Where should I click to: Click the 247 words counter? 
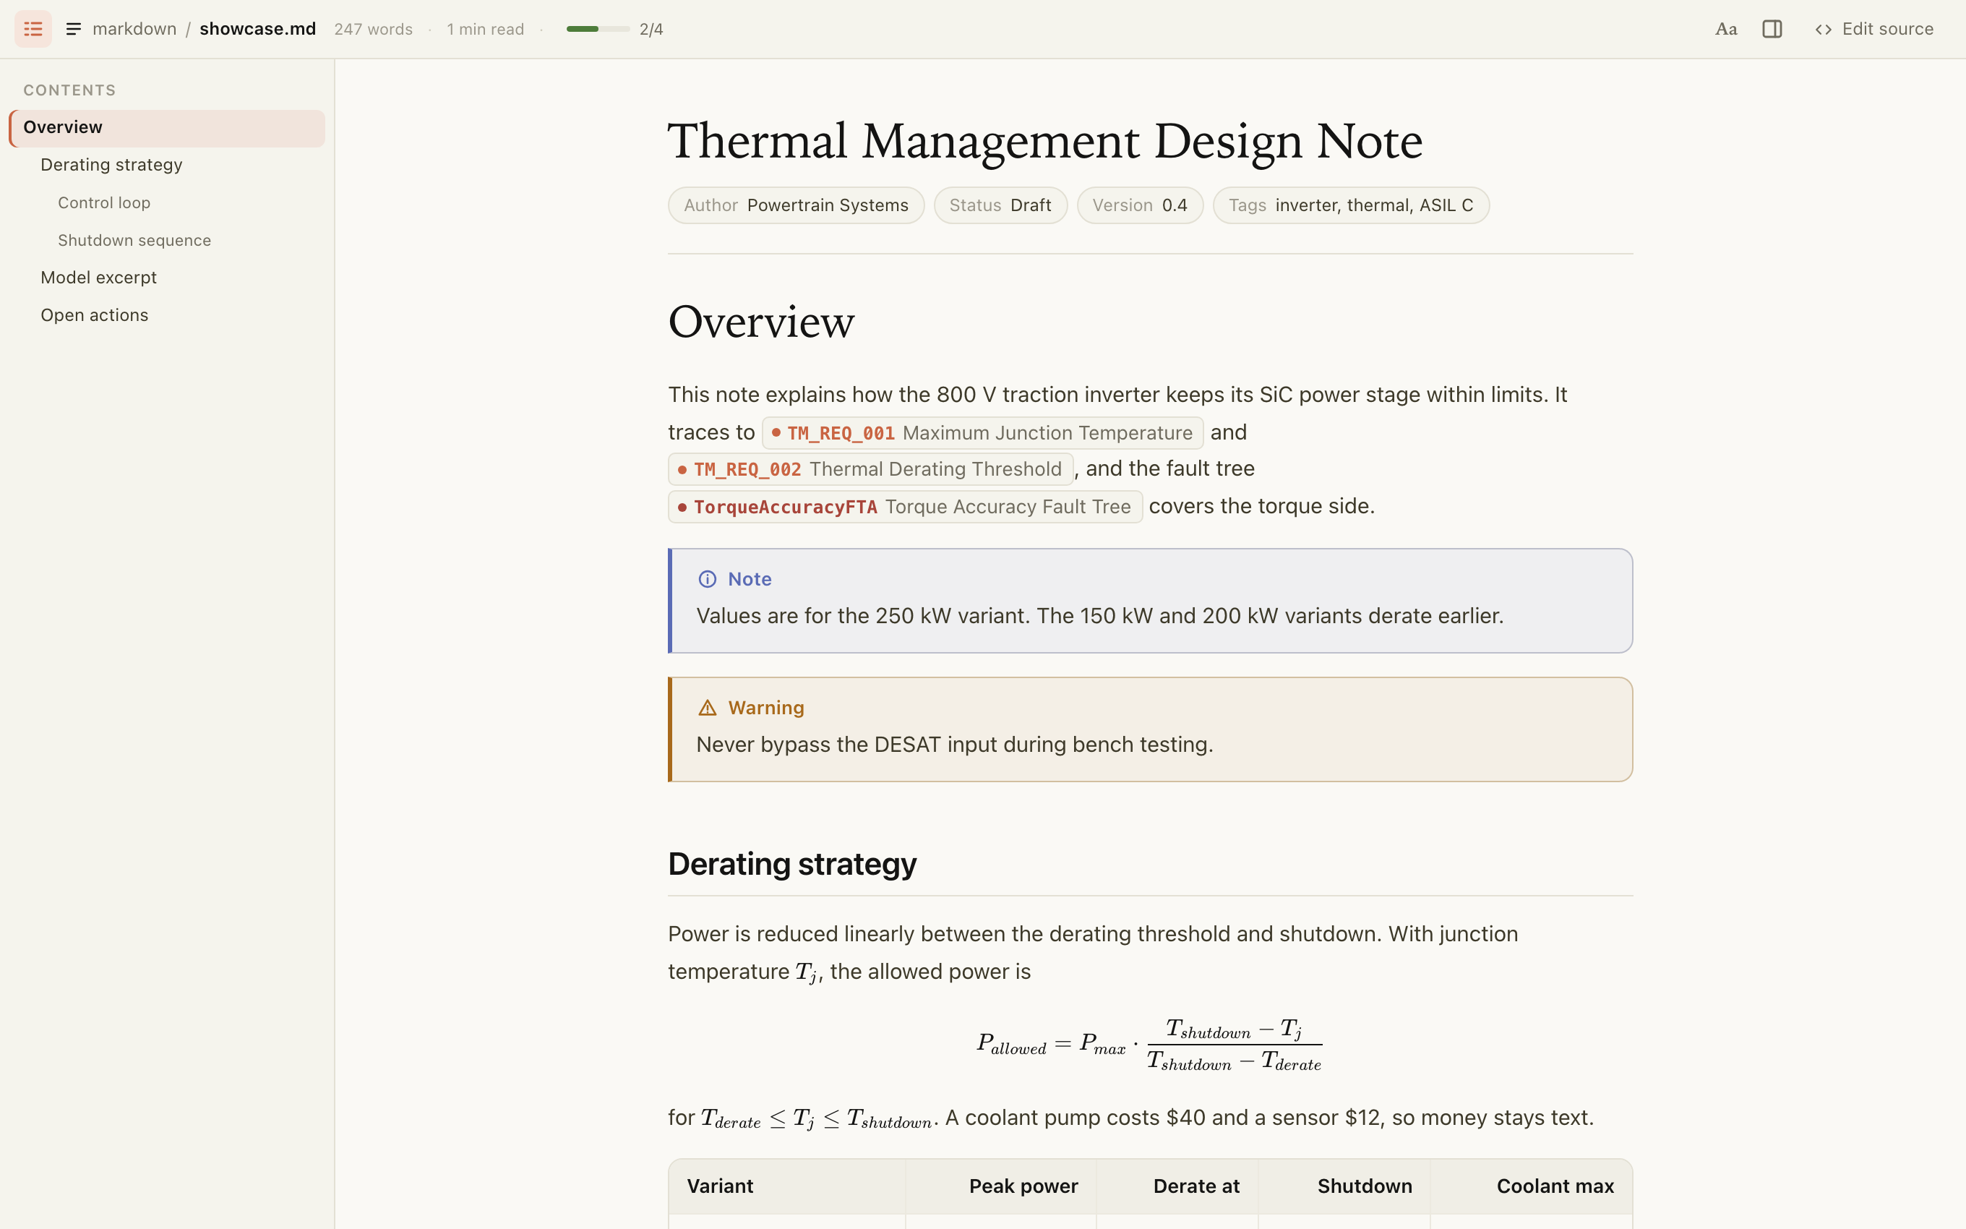point(374,29)
